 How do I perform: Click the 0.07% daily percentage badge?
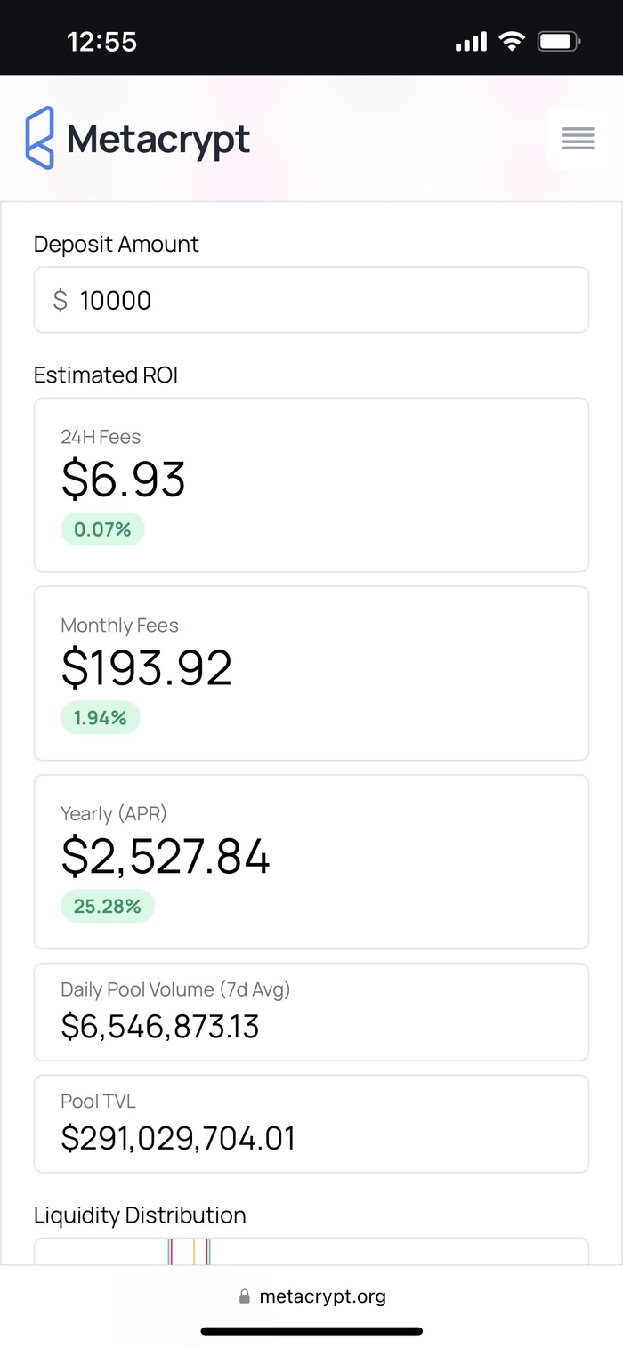[102, 529]
